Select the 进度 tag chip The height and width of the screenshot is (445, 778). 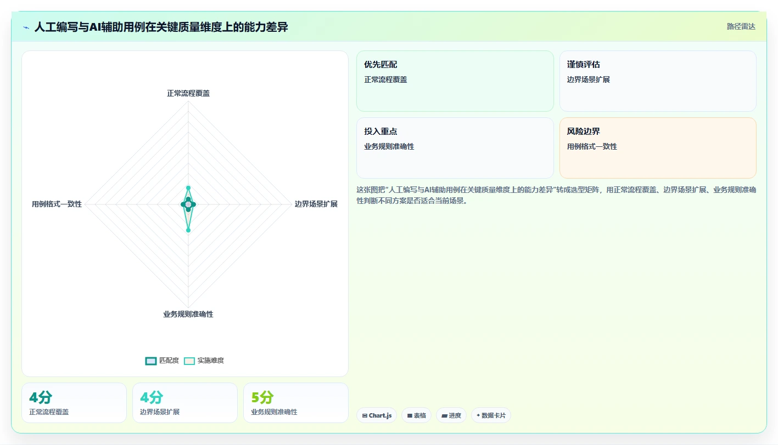(451, 415)
